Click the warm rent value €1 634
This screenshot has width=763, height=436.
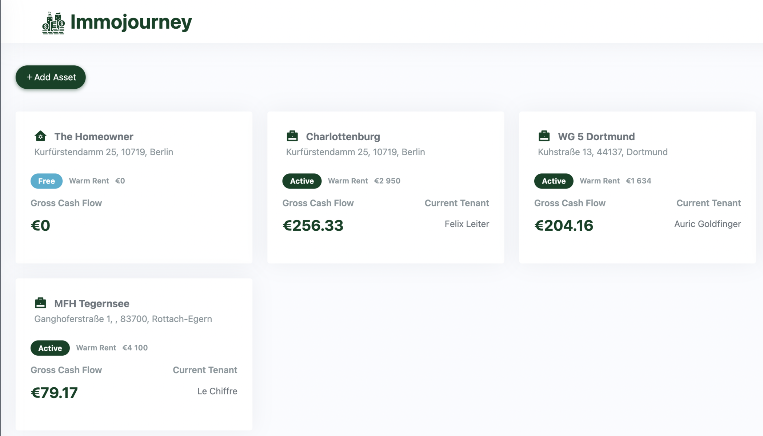pos(639,181)
